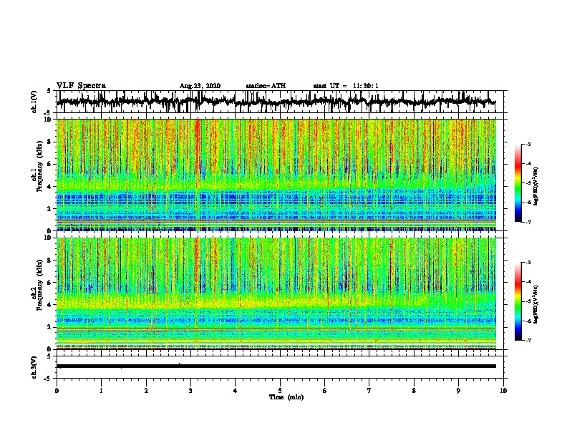Click inside the ch.1 spectrogram panel
567x438 pixels.
point(276,175)
